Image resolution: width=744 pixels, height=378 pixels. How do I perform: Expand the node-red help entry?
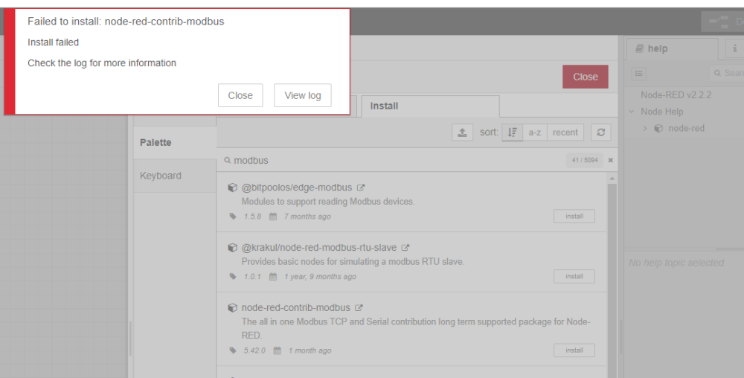pos(645,129)
